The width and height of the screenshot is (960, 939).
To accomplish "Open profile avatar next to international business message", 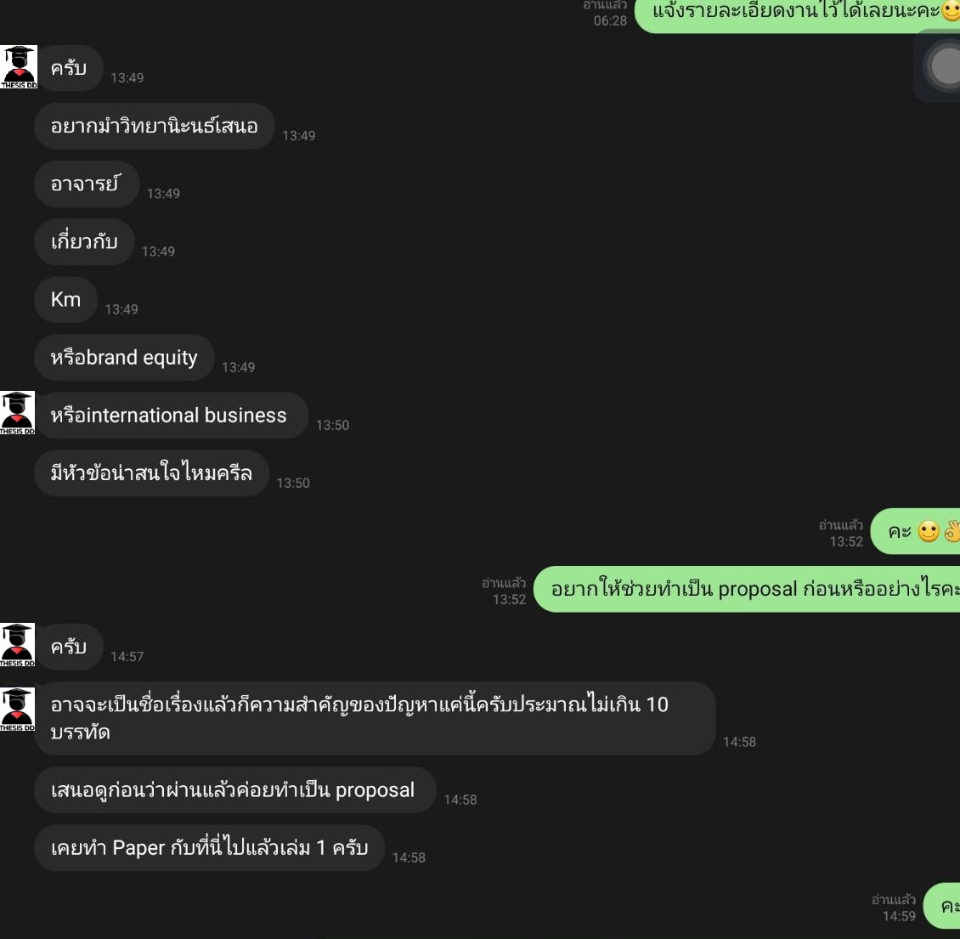I will [17, 413].
